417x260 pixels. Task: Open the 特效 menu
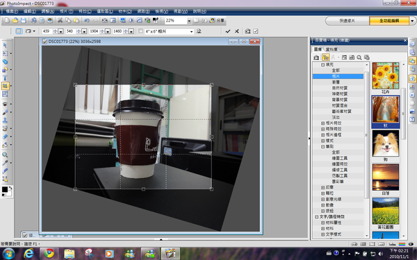[x=85, y=11]
